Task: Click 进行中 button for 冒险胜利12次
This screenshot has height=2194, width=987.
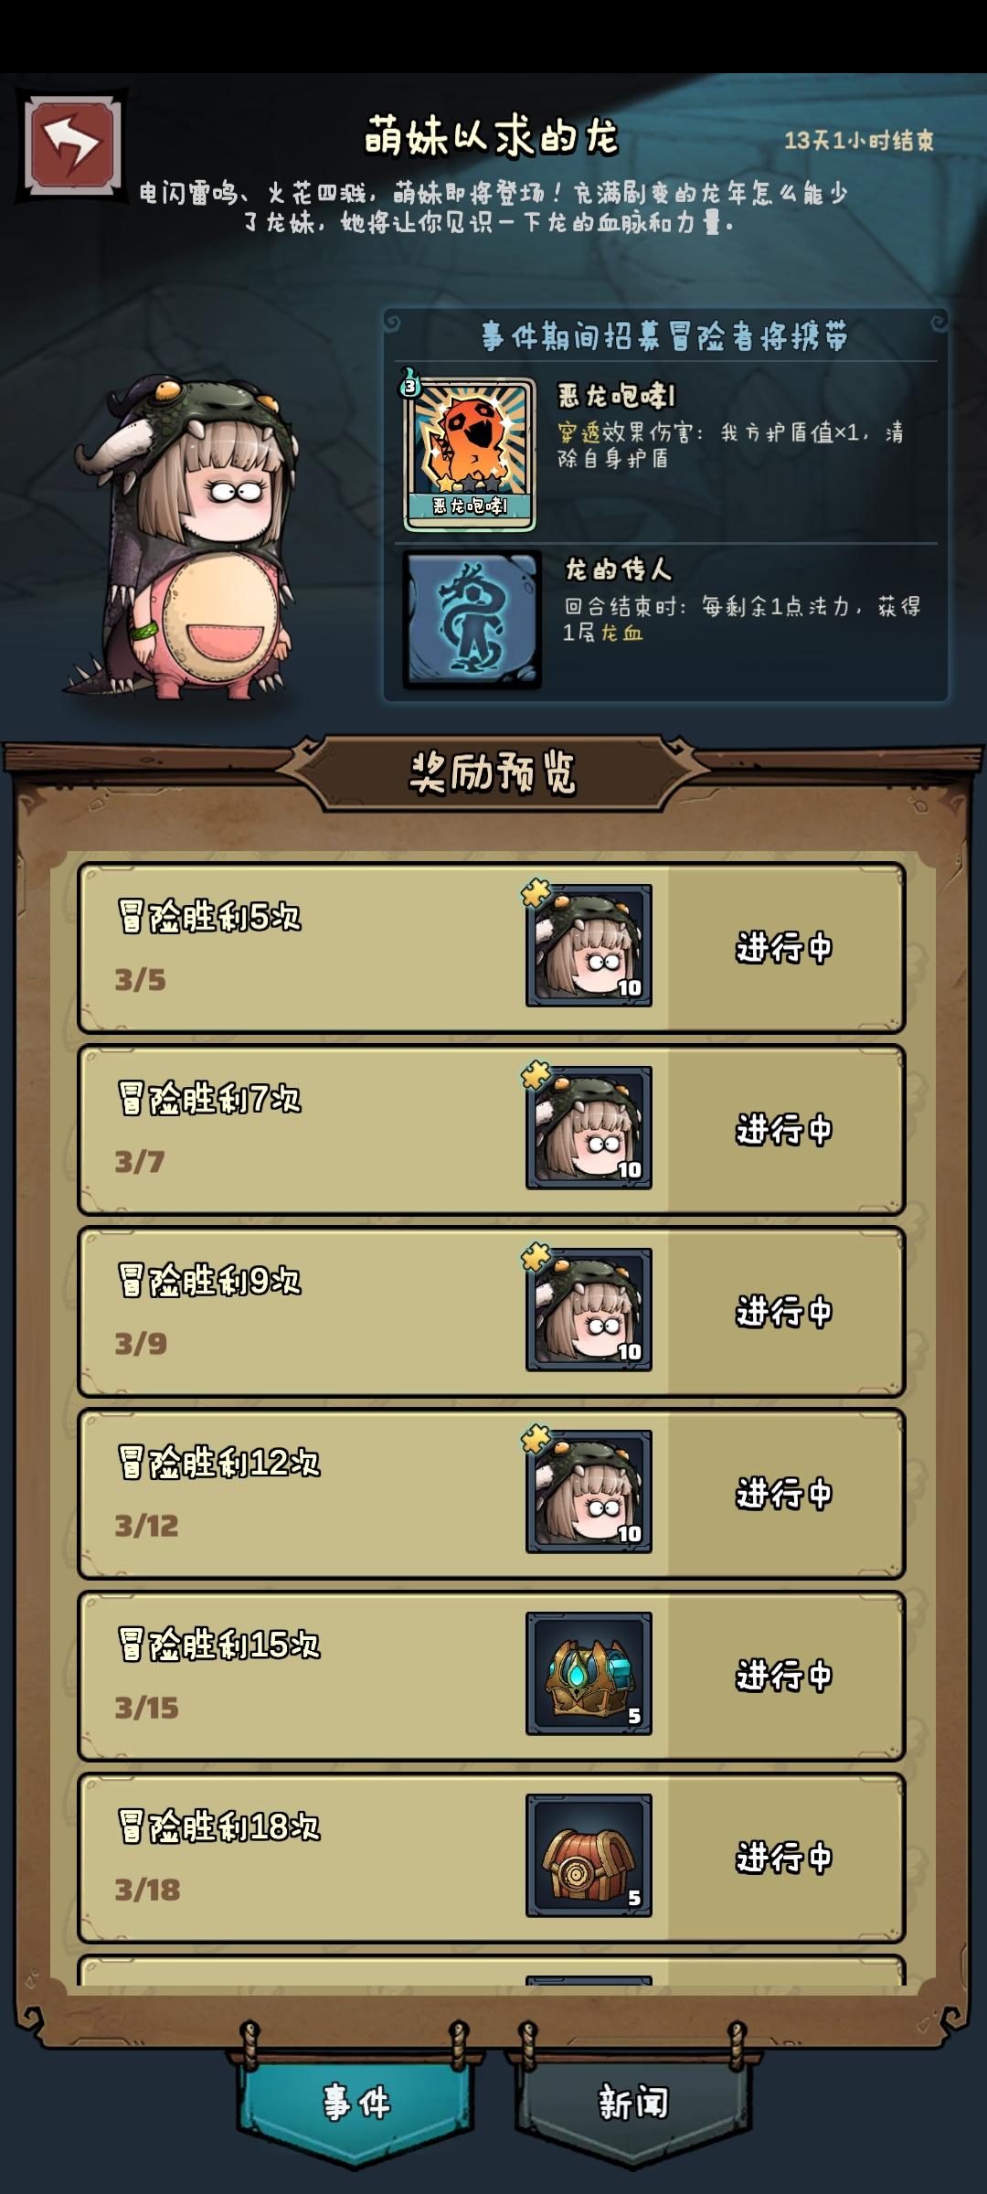Action: (784, 1493)
